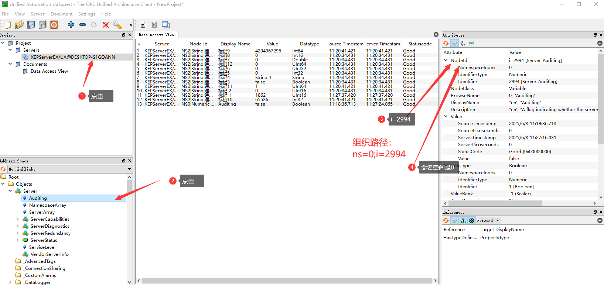Expand the ServerCapabilities node

[17, 219]
